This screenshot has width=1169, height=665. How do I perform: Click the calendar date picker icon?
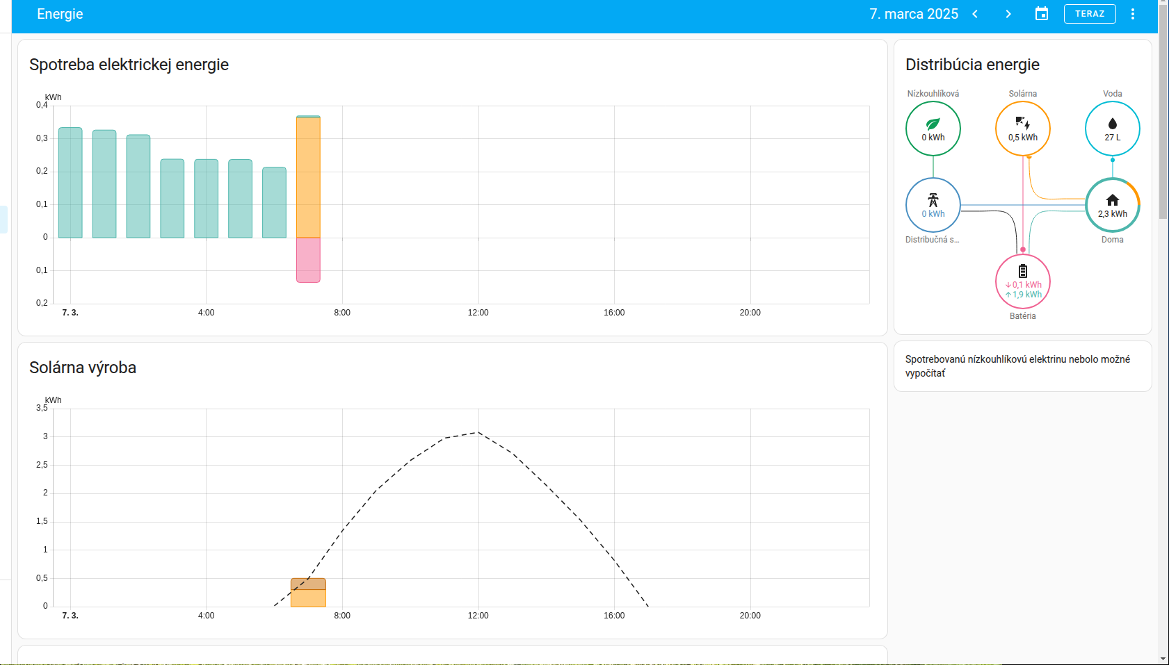pos(1041,14)
